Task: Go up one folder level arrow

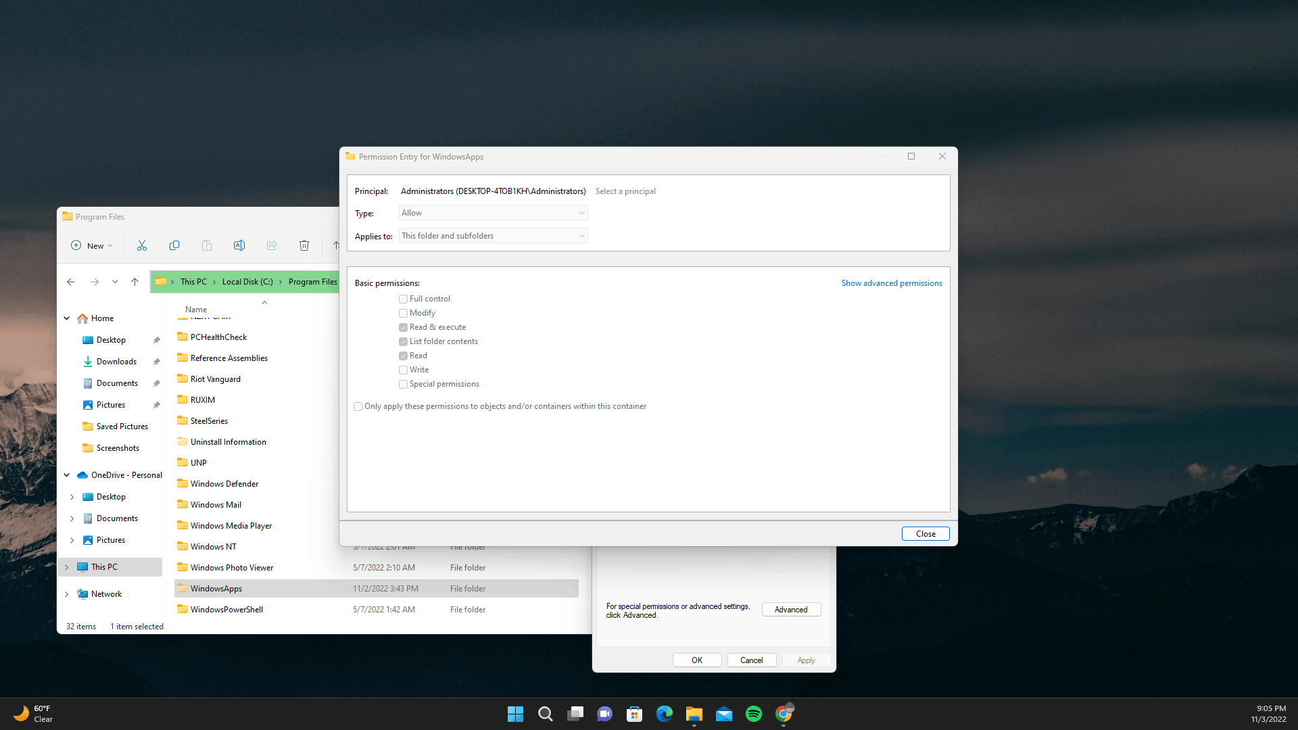Action: (135, 282)
